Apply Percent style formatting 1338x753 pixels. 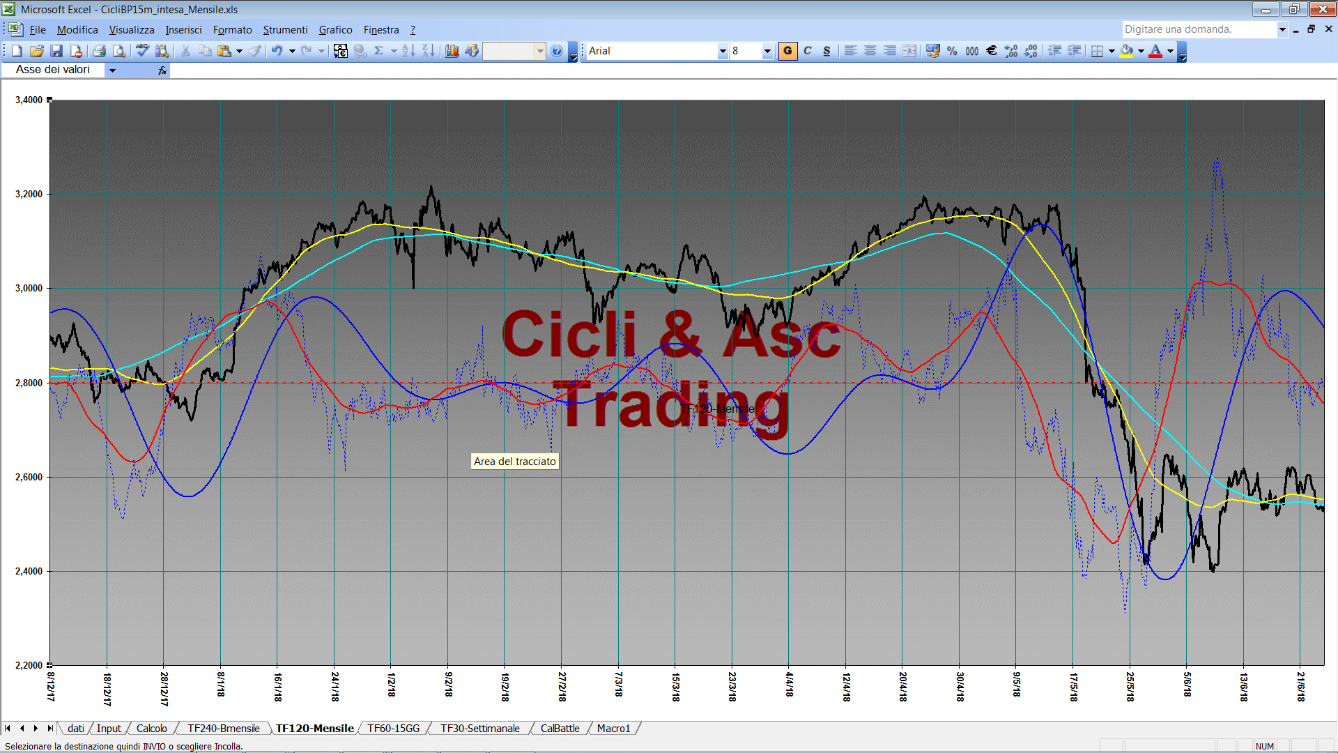(x=952, y=51)
